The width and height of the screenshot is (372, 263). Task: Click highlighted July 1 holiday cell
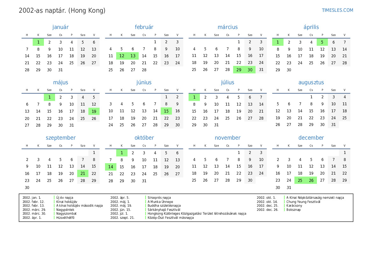194,97
